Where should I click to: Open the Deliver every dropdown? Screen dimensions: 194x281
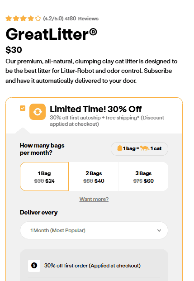point(94,230)
